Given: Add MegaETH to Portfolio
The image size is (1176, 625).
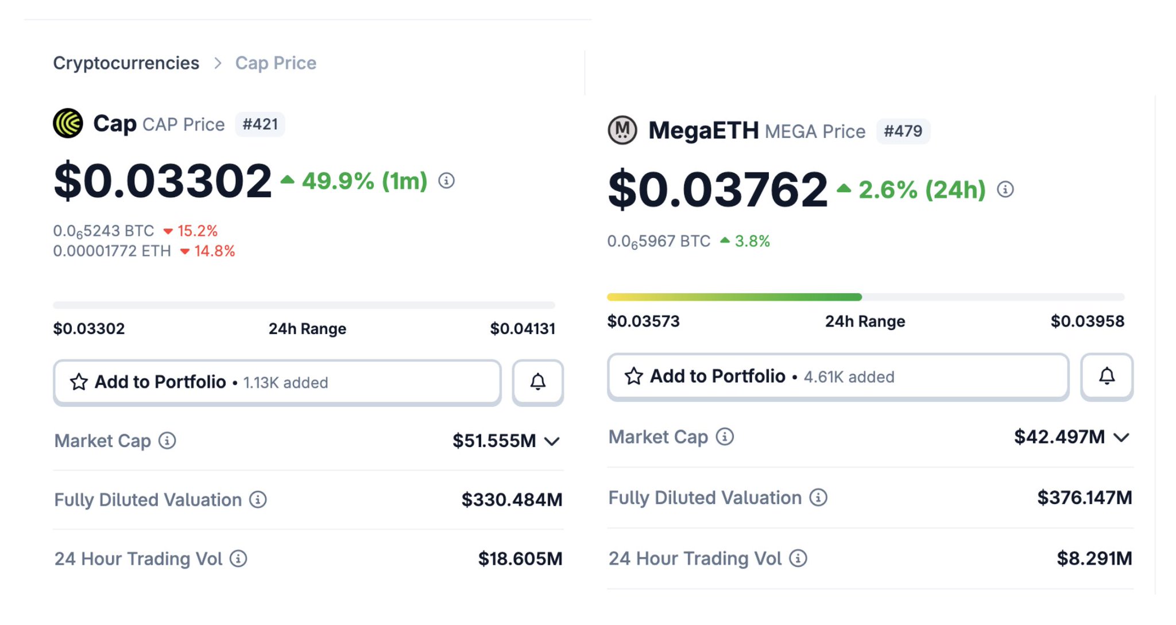Looking at the screenshot, I should (x=838, y=376).
